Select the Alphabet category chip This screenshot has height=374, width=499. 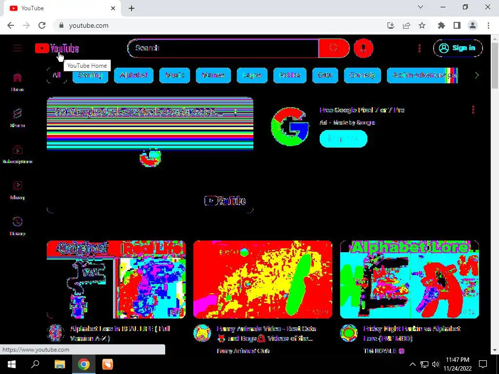pos(134,75)
